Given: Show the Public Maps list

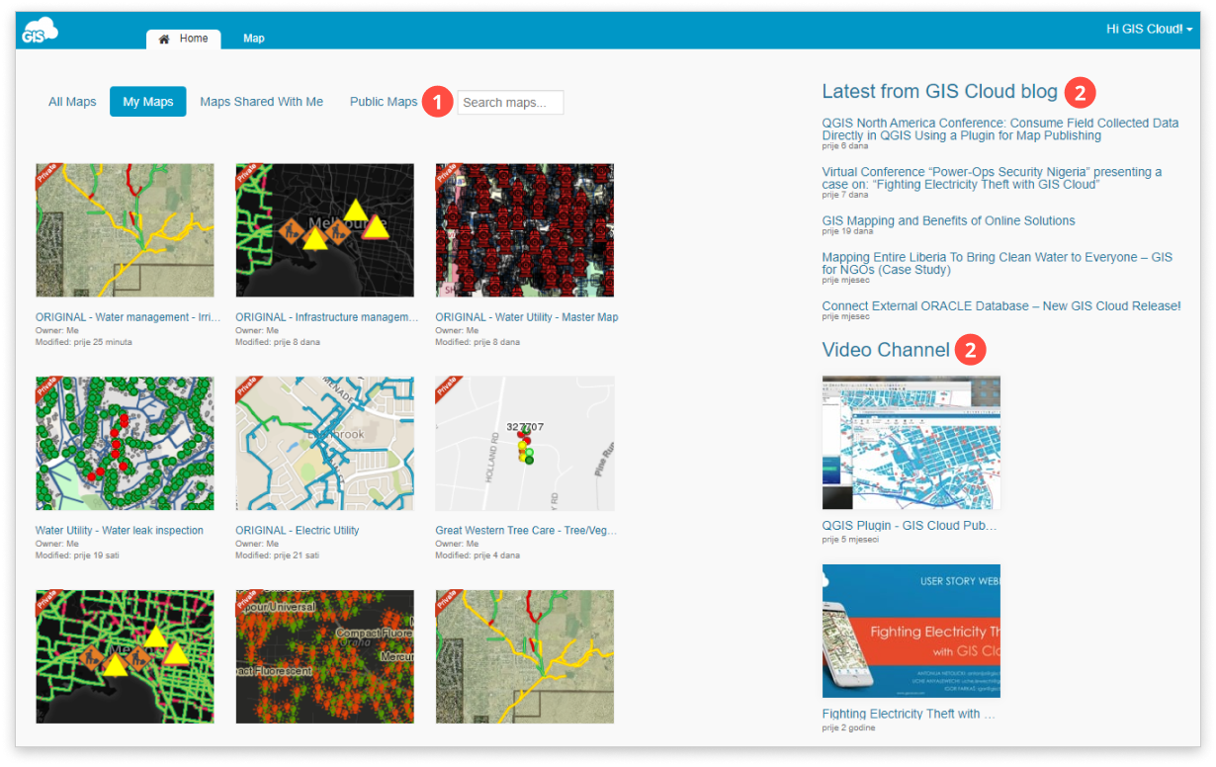Looking at the screenshot, I should 383,101.
